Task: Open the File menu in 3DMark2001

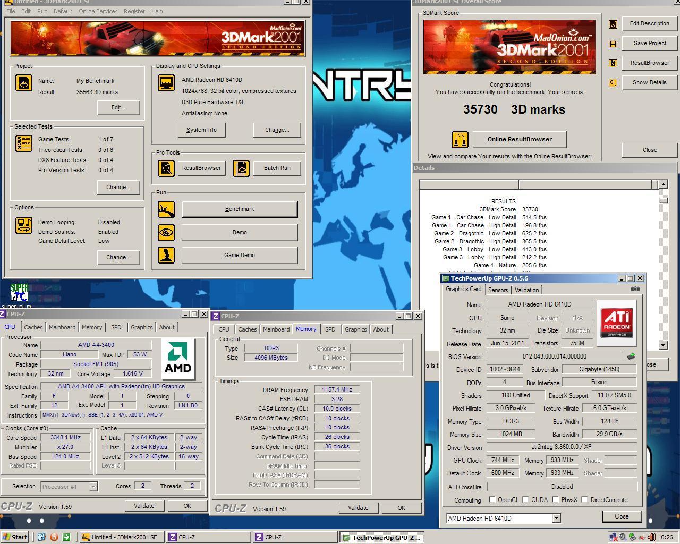Action: (11, 11)
